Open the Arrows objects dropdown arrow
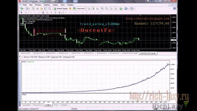 tap(62, 12)
